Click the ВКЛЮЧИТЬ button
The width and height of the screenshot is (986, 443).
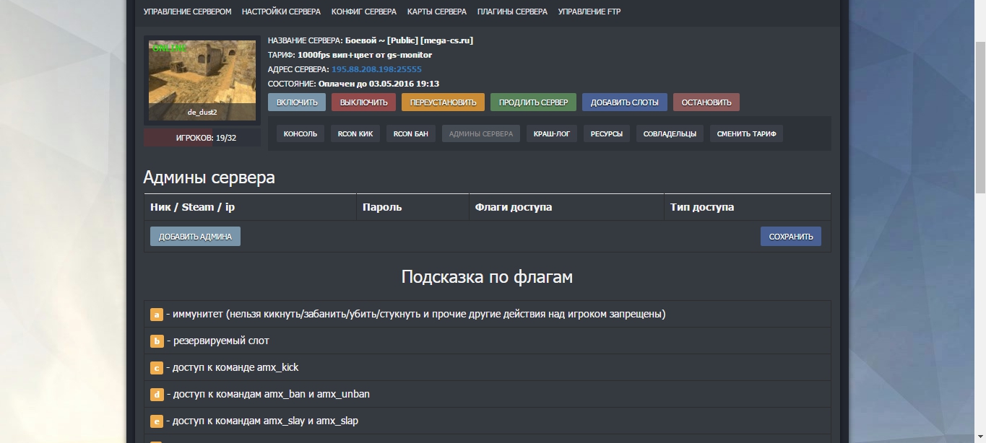coord(297,102)
